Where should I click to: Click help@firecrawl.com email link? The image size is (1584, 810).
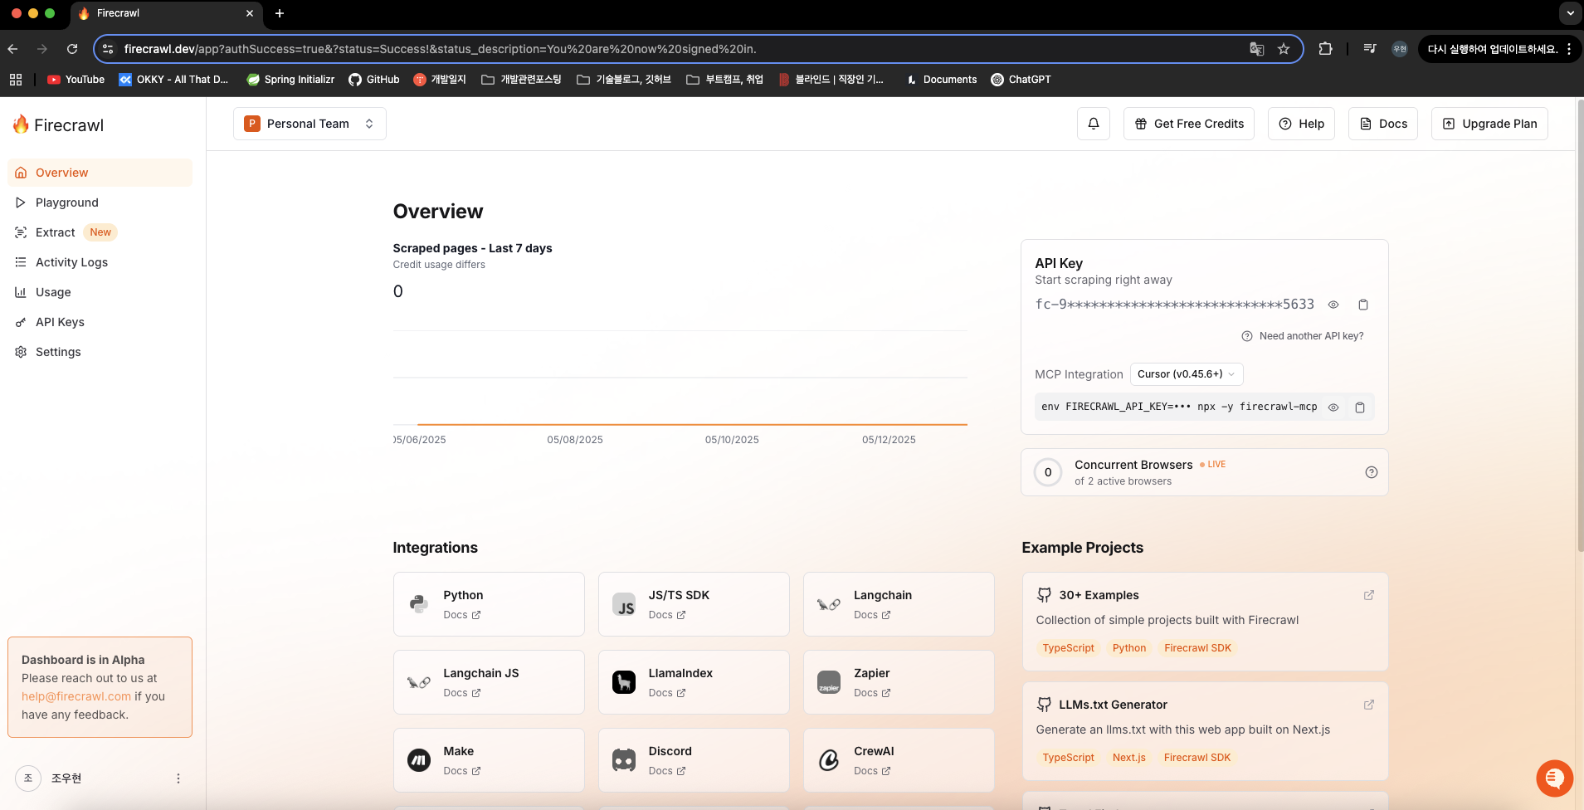(76, 696)
